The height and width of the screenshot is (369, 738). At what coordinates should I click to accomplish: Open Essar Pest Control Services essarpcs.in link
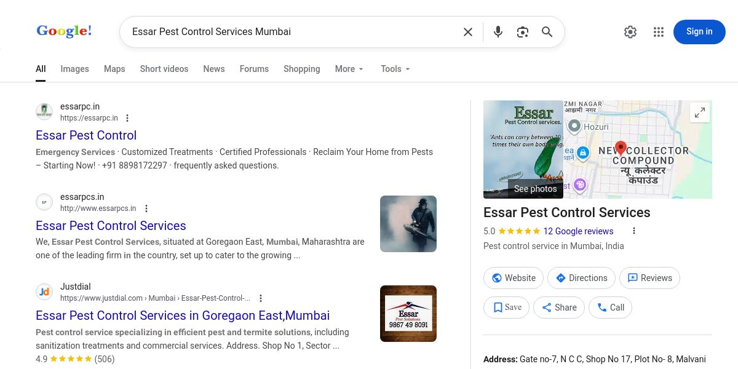111,226
